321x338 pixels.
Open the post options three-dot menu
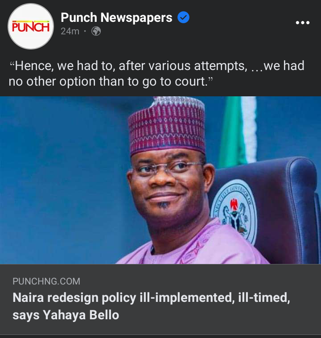302,22
